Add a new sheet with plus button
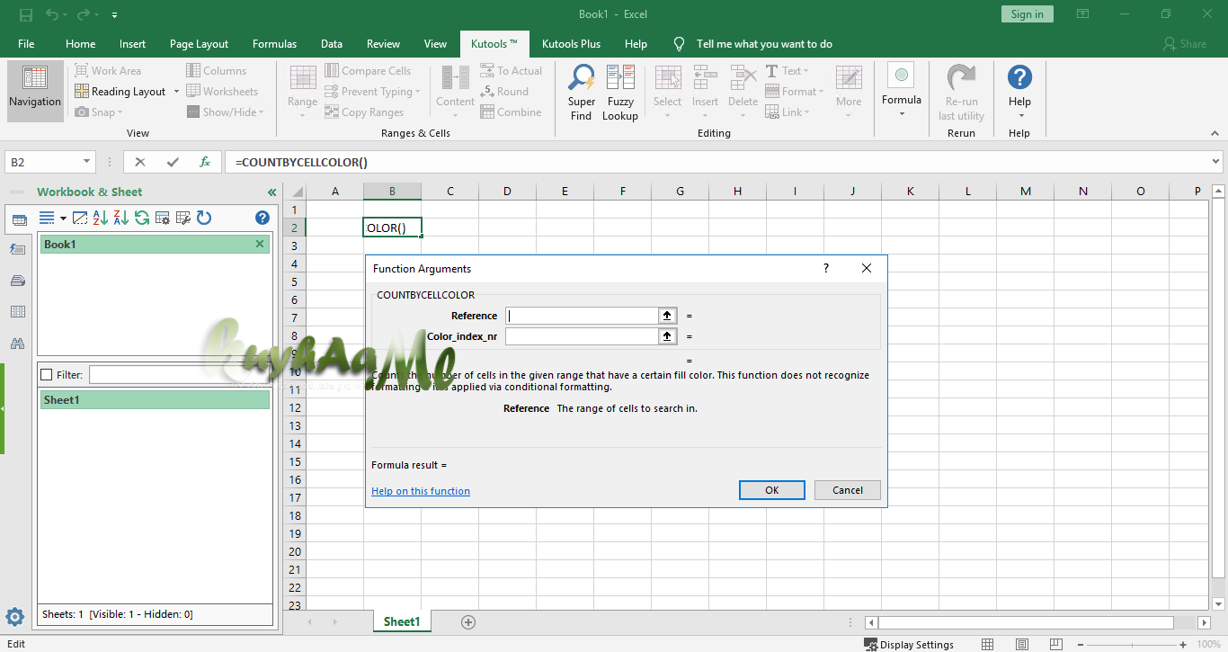 [467, 621]
